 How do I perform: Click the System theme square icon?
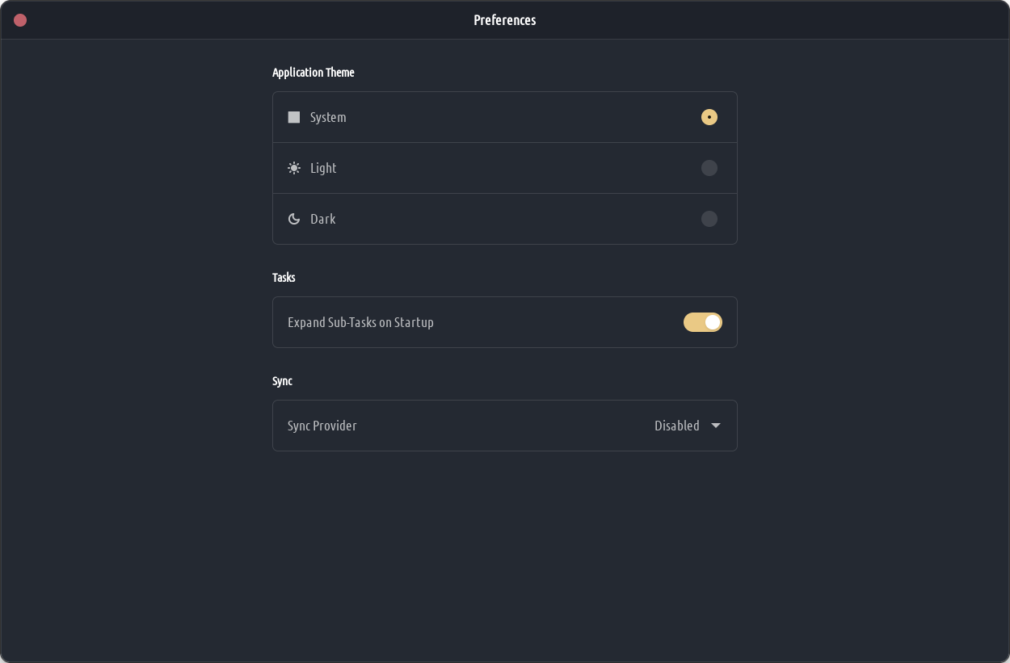tap(294, 117)
